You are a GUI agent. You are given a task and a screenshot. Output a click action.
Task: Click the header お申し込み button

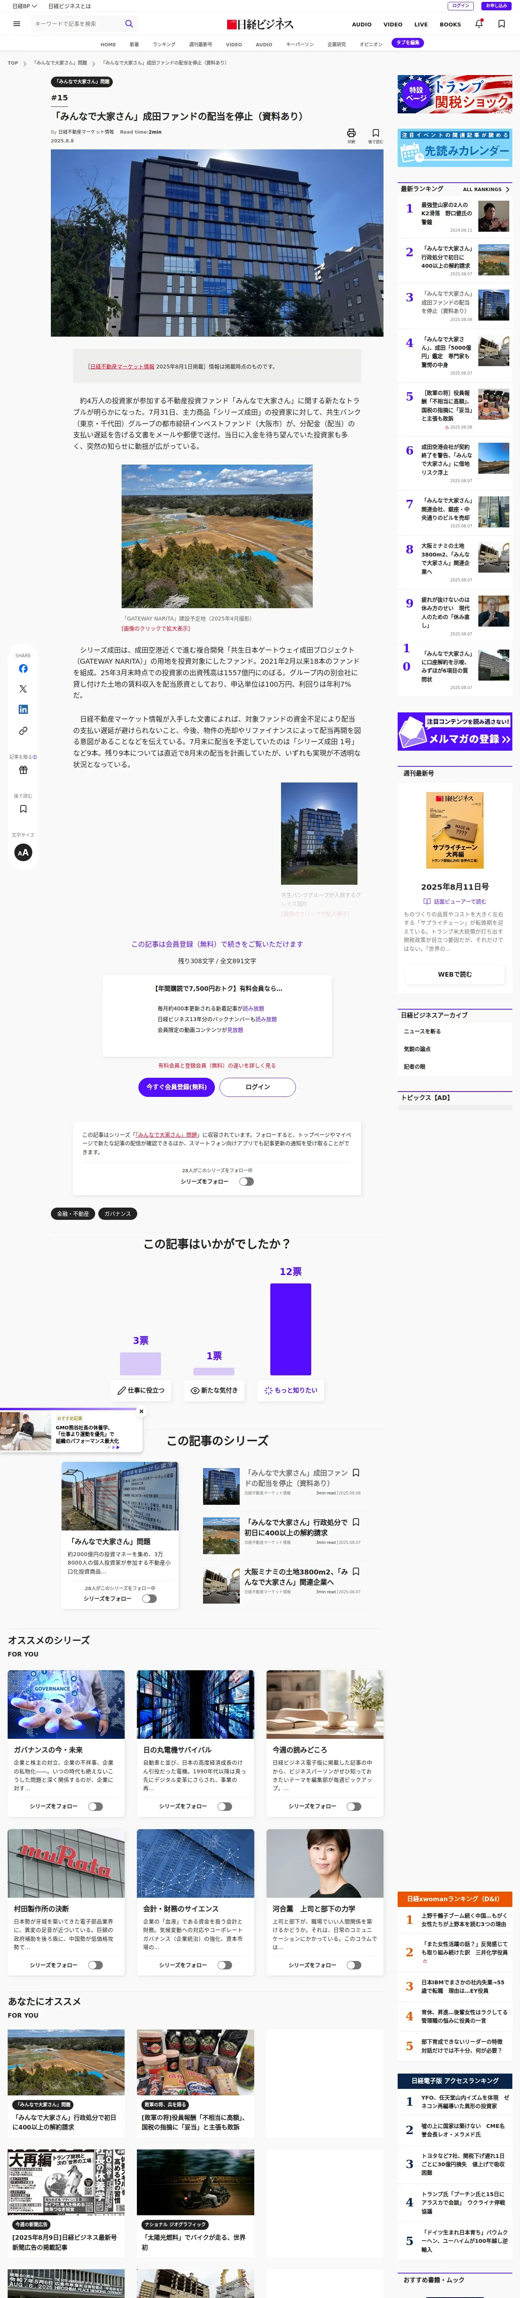tap(496, 6)
